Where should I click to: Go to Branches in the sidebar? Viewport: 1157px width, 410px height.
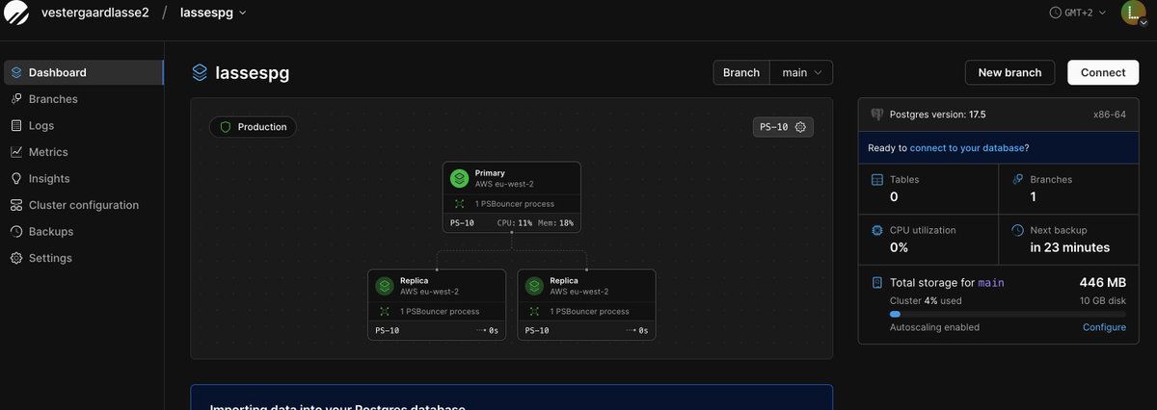[x=82, y=99]
